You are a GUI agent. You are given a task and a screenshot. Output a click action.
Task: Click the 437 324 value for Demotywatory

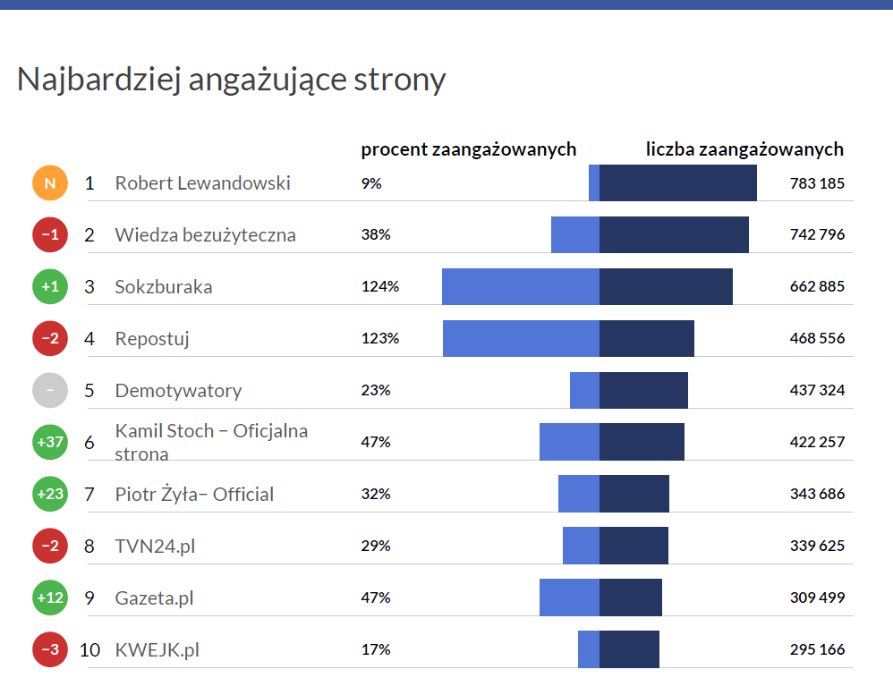(817, 391)
